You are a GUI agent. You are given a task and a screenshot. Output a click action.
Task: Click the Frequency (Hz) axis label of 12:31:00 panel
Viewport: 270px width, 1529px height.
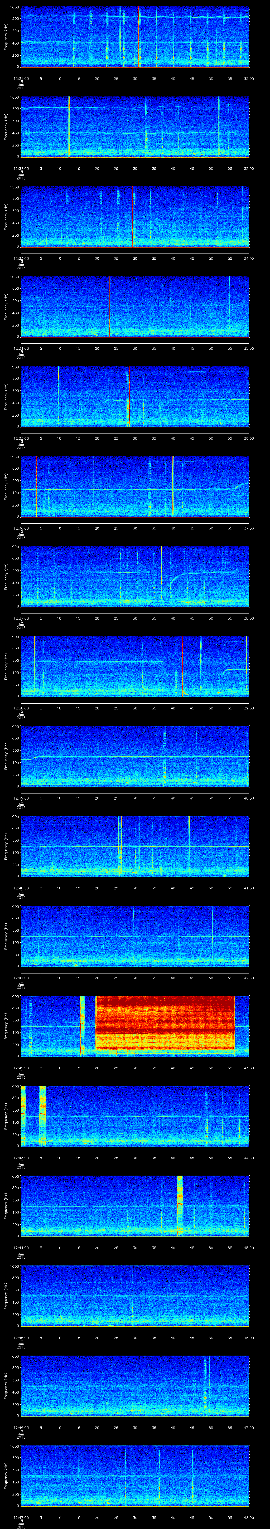point(6,37)
